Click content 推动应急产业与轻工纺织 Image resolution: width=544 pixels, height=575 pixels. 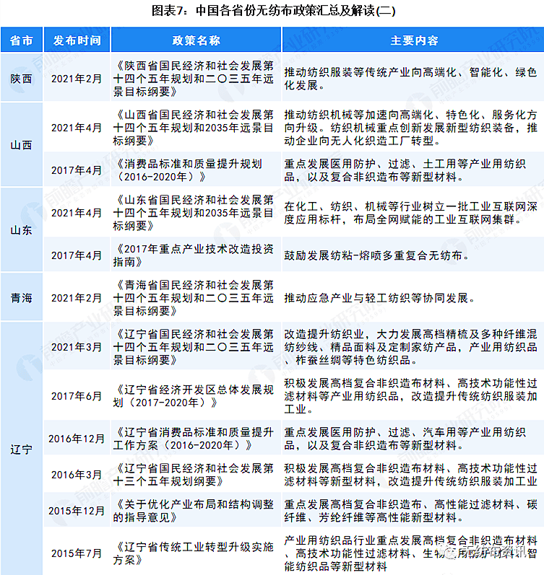coord(379,298)
